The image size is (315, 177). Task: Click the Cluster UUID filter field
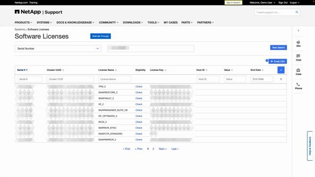(70, 79)
